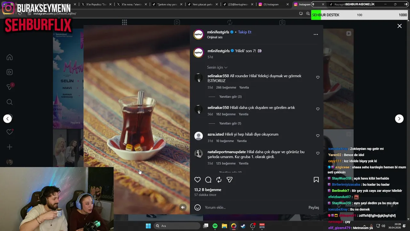
Task: Open natalieportmanupdate's username link
Action: click(227, 152)
